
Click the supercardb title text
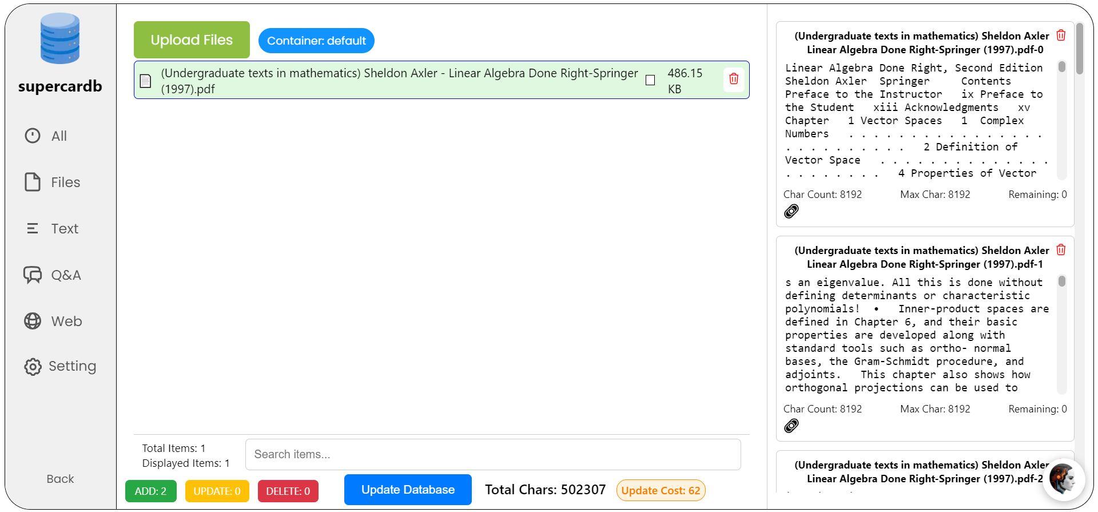60,86
